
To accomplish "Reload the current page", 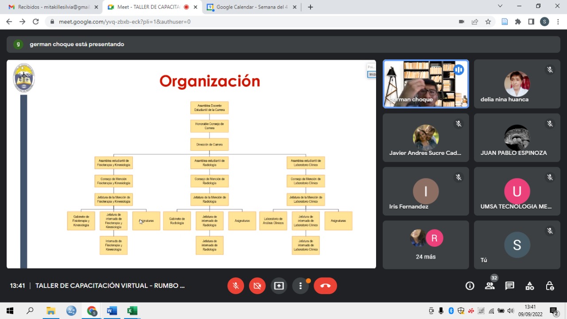I will (x=36, y=21).
